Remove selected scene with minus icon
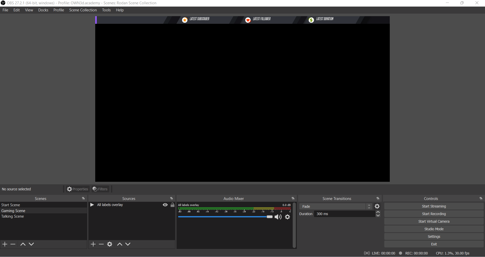The height and width of the screenshot is (257, 485). coord(13,244)
